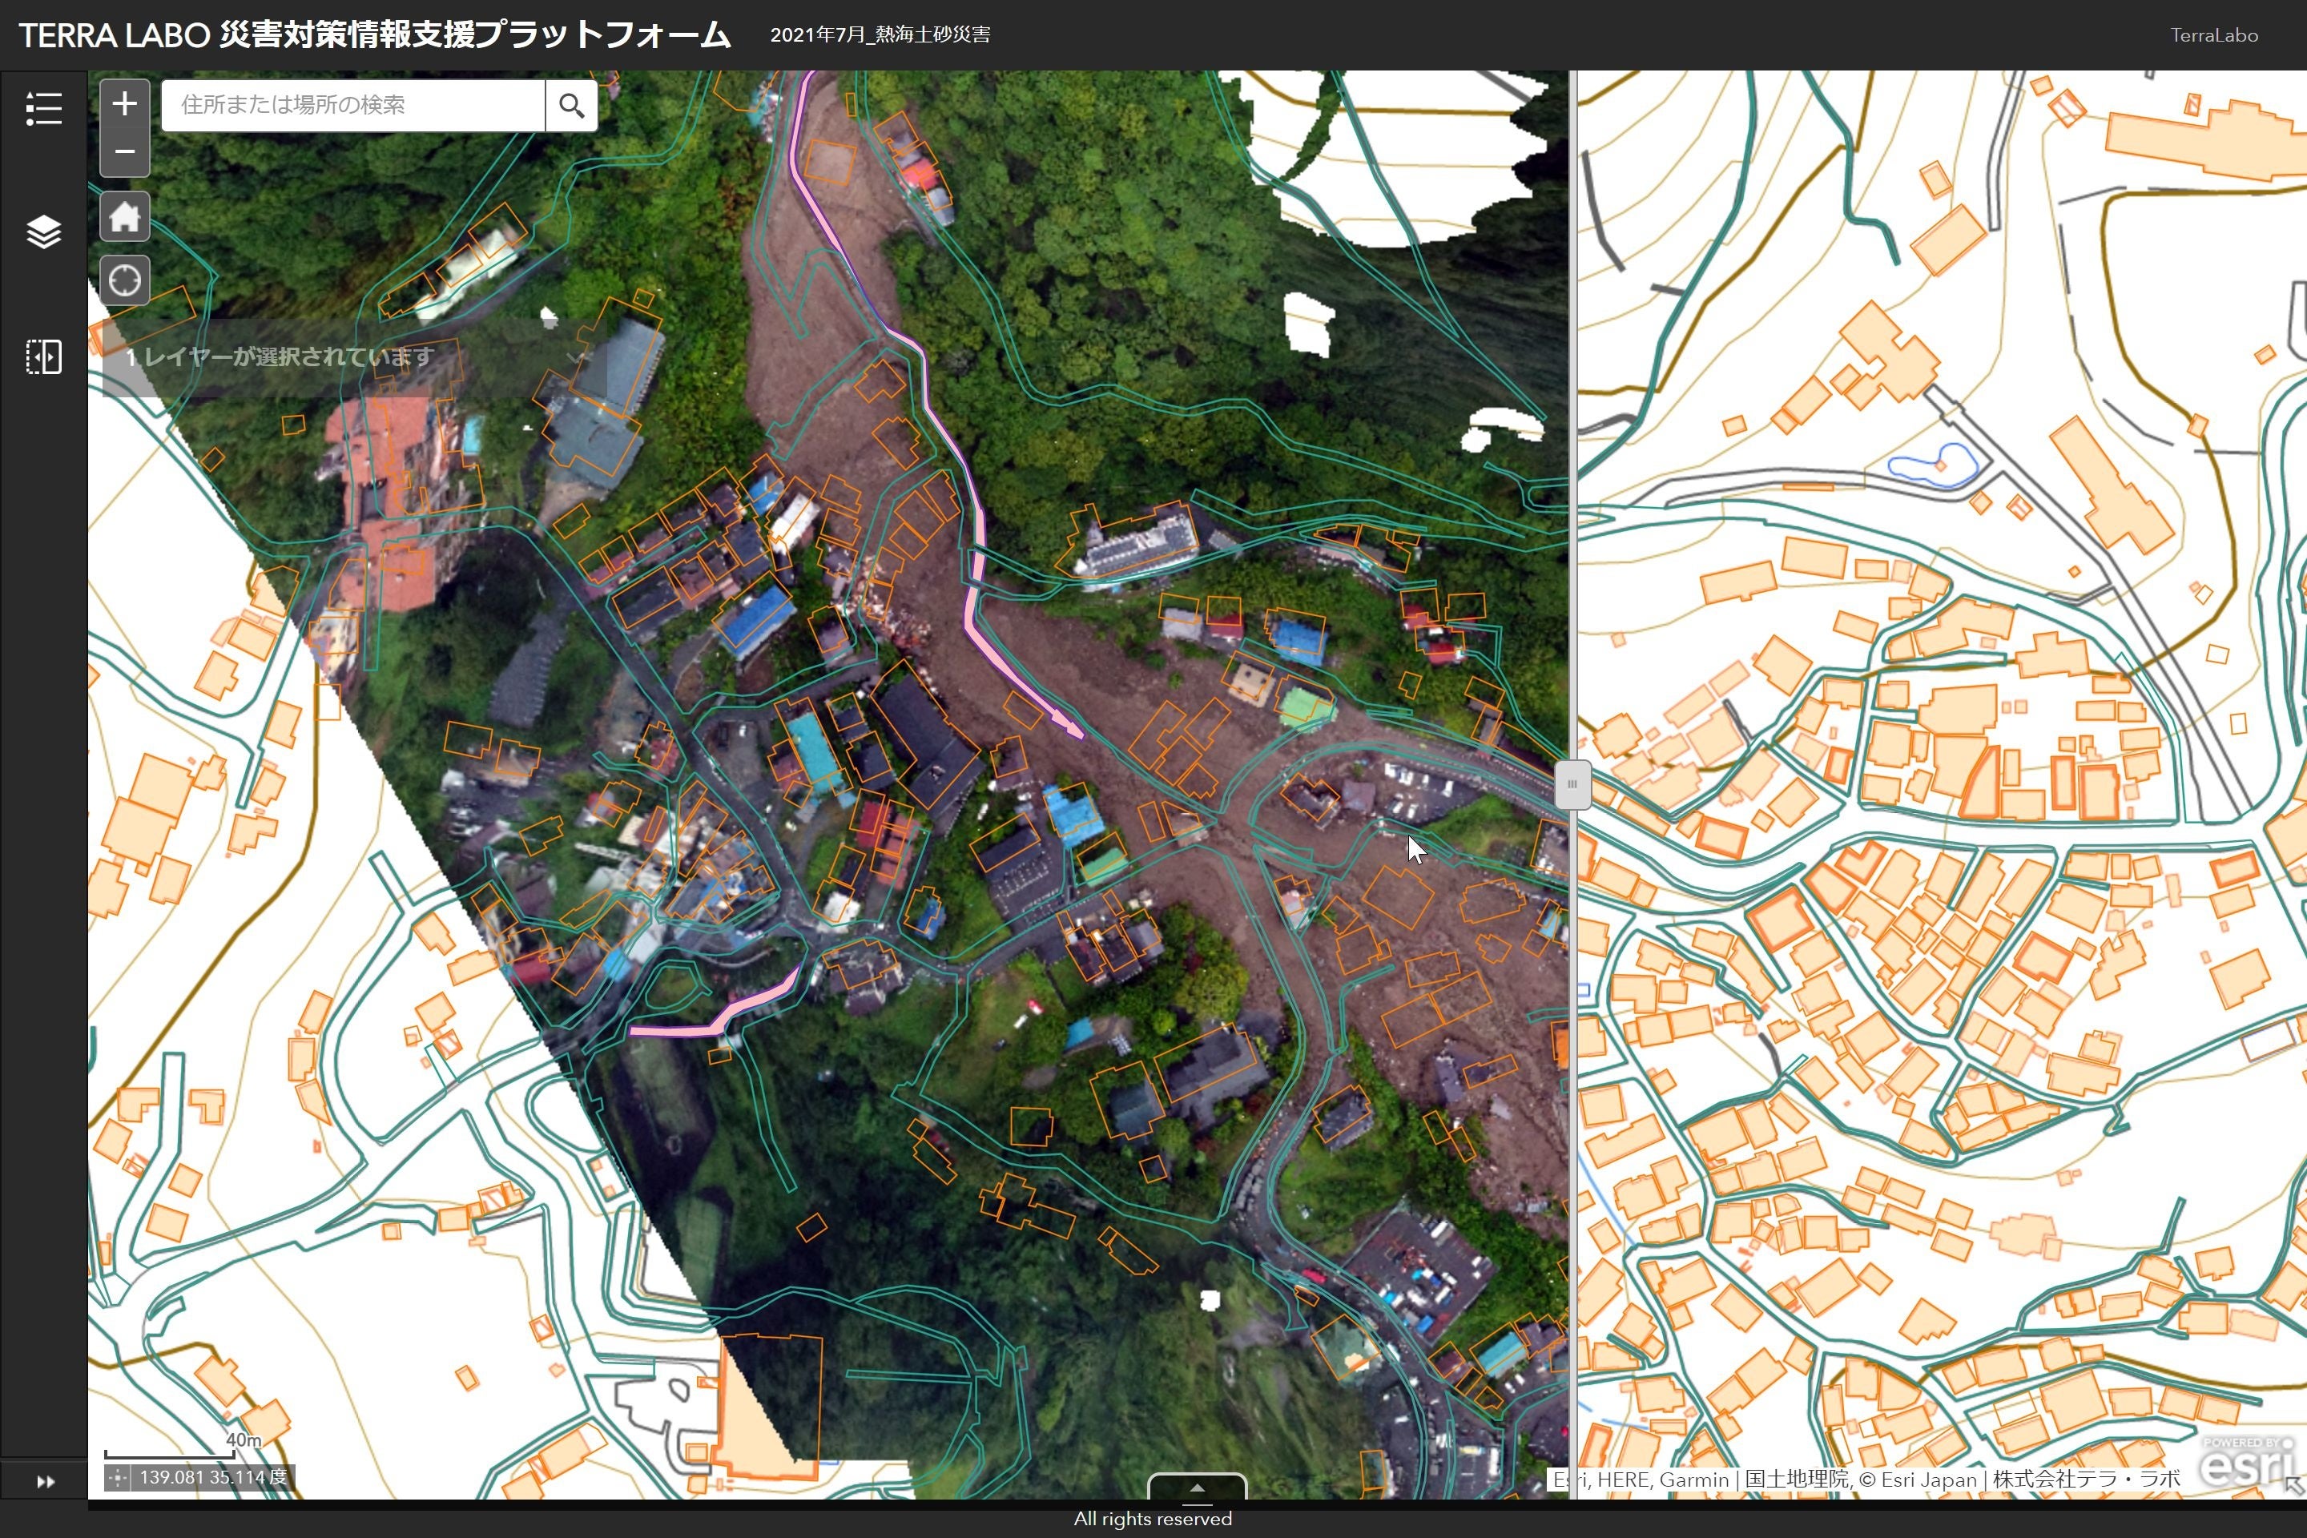Viewport: 2307px width, 1538px height.
Task: Zoom out of the map
Action: [x=125, y=153]
